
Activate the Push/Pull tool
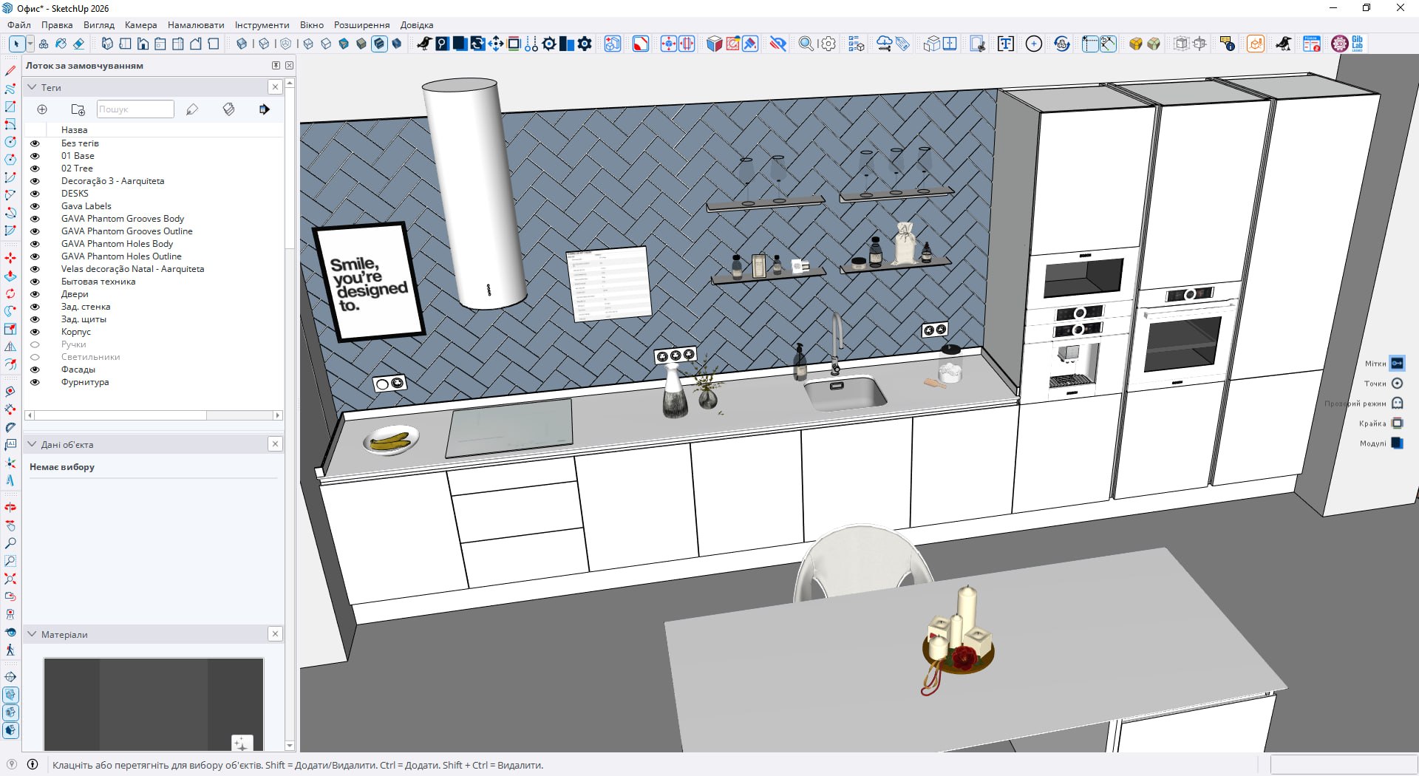[10, 276]
